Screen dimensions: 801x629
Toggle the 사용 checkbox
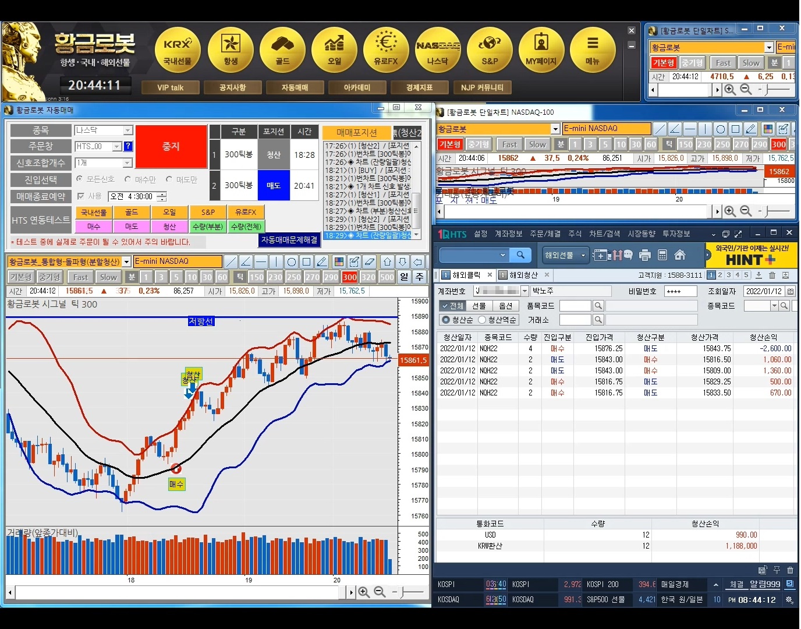click(x=81, y=196)
